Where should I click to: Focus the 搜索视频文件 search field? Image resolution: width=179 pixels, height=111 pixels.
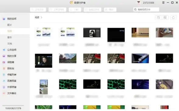coord(146,9)
